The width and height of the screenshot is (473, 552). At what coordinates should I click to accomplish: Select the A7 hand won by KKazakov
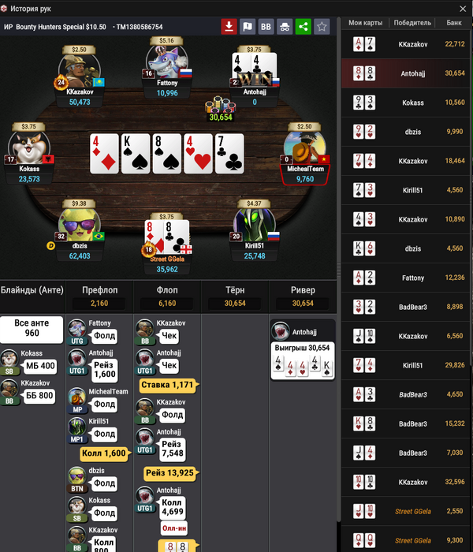click(x=406, y=44)
